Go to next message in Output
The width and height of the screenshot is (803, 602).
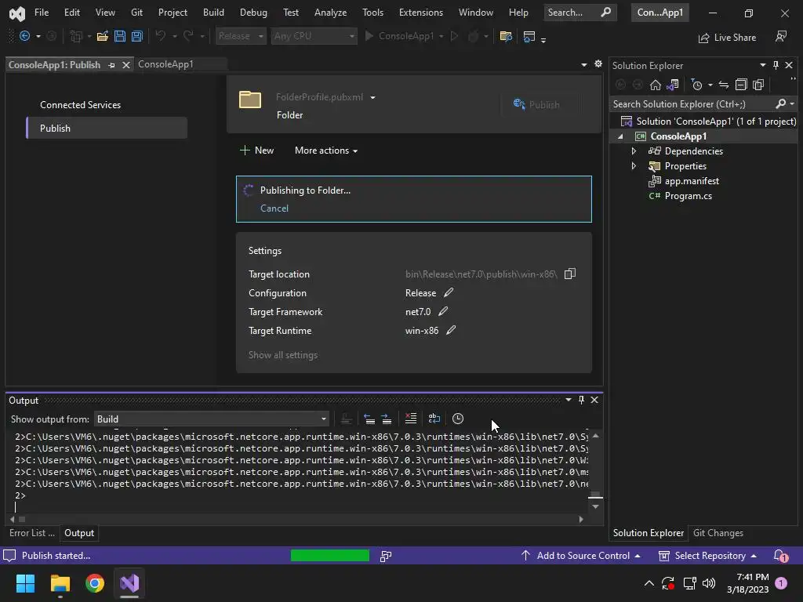(x=387, y=419)
